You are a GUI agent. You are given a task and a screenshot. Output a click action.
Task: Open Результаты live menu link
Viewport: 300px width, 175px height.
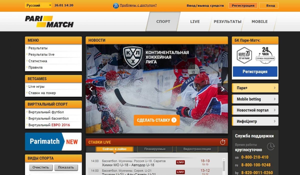pyautogui.click(x=41, y=54)
